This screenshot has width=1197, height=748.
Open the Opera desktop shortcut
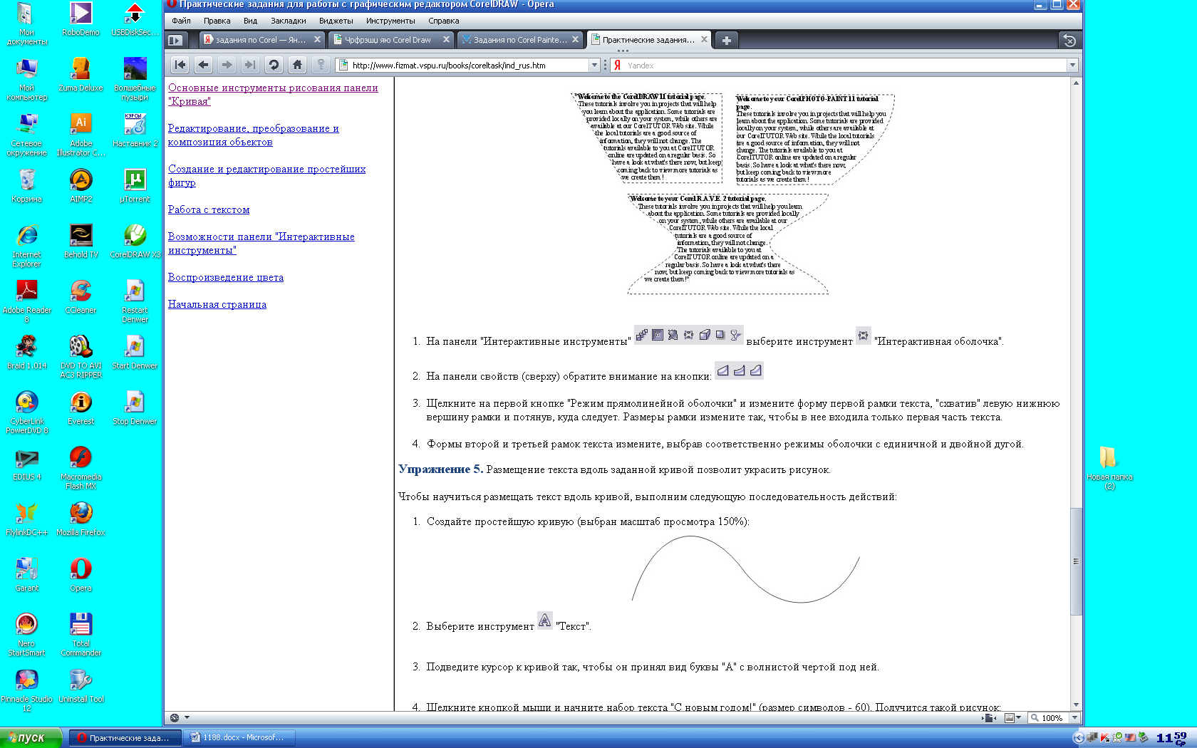click(81, 575)
